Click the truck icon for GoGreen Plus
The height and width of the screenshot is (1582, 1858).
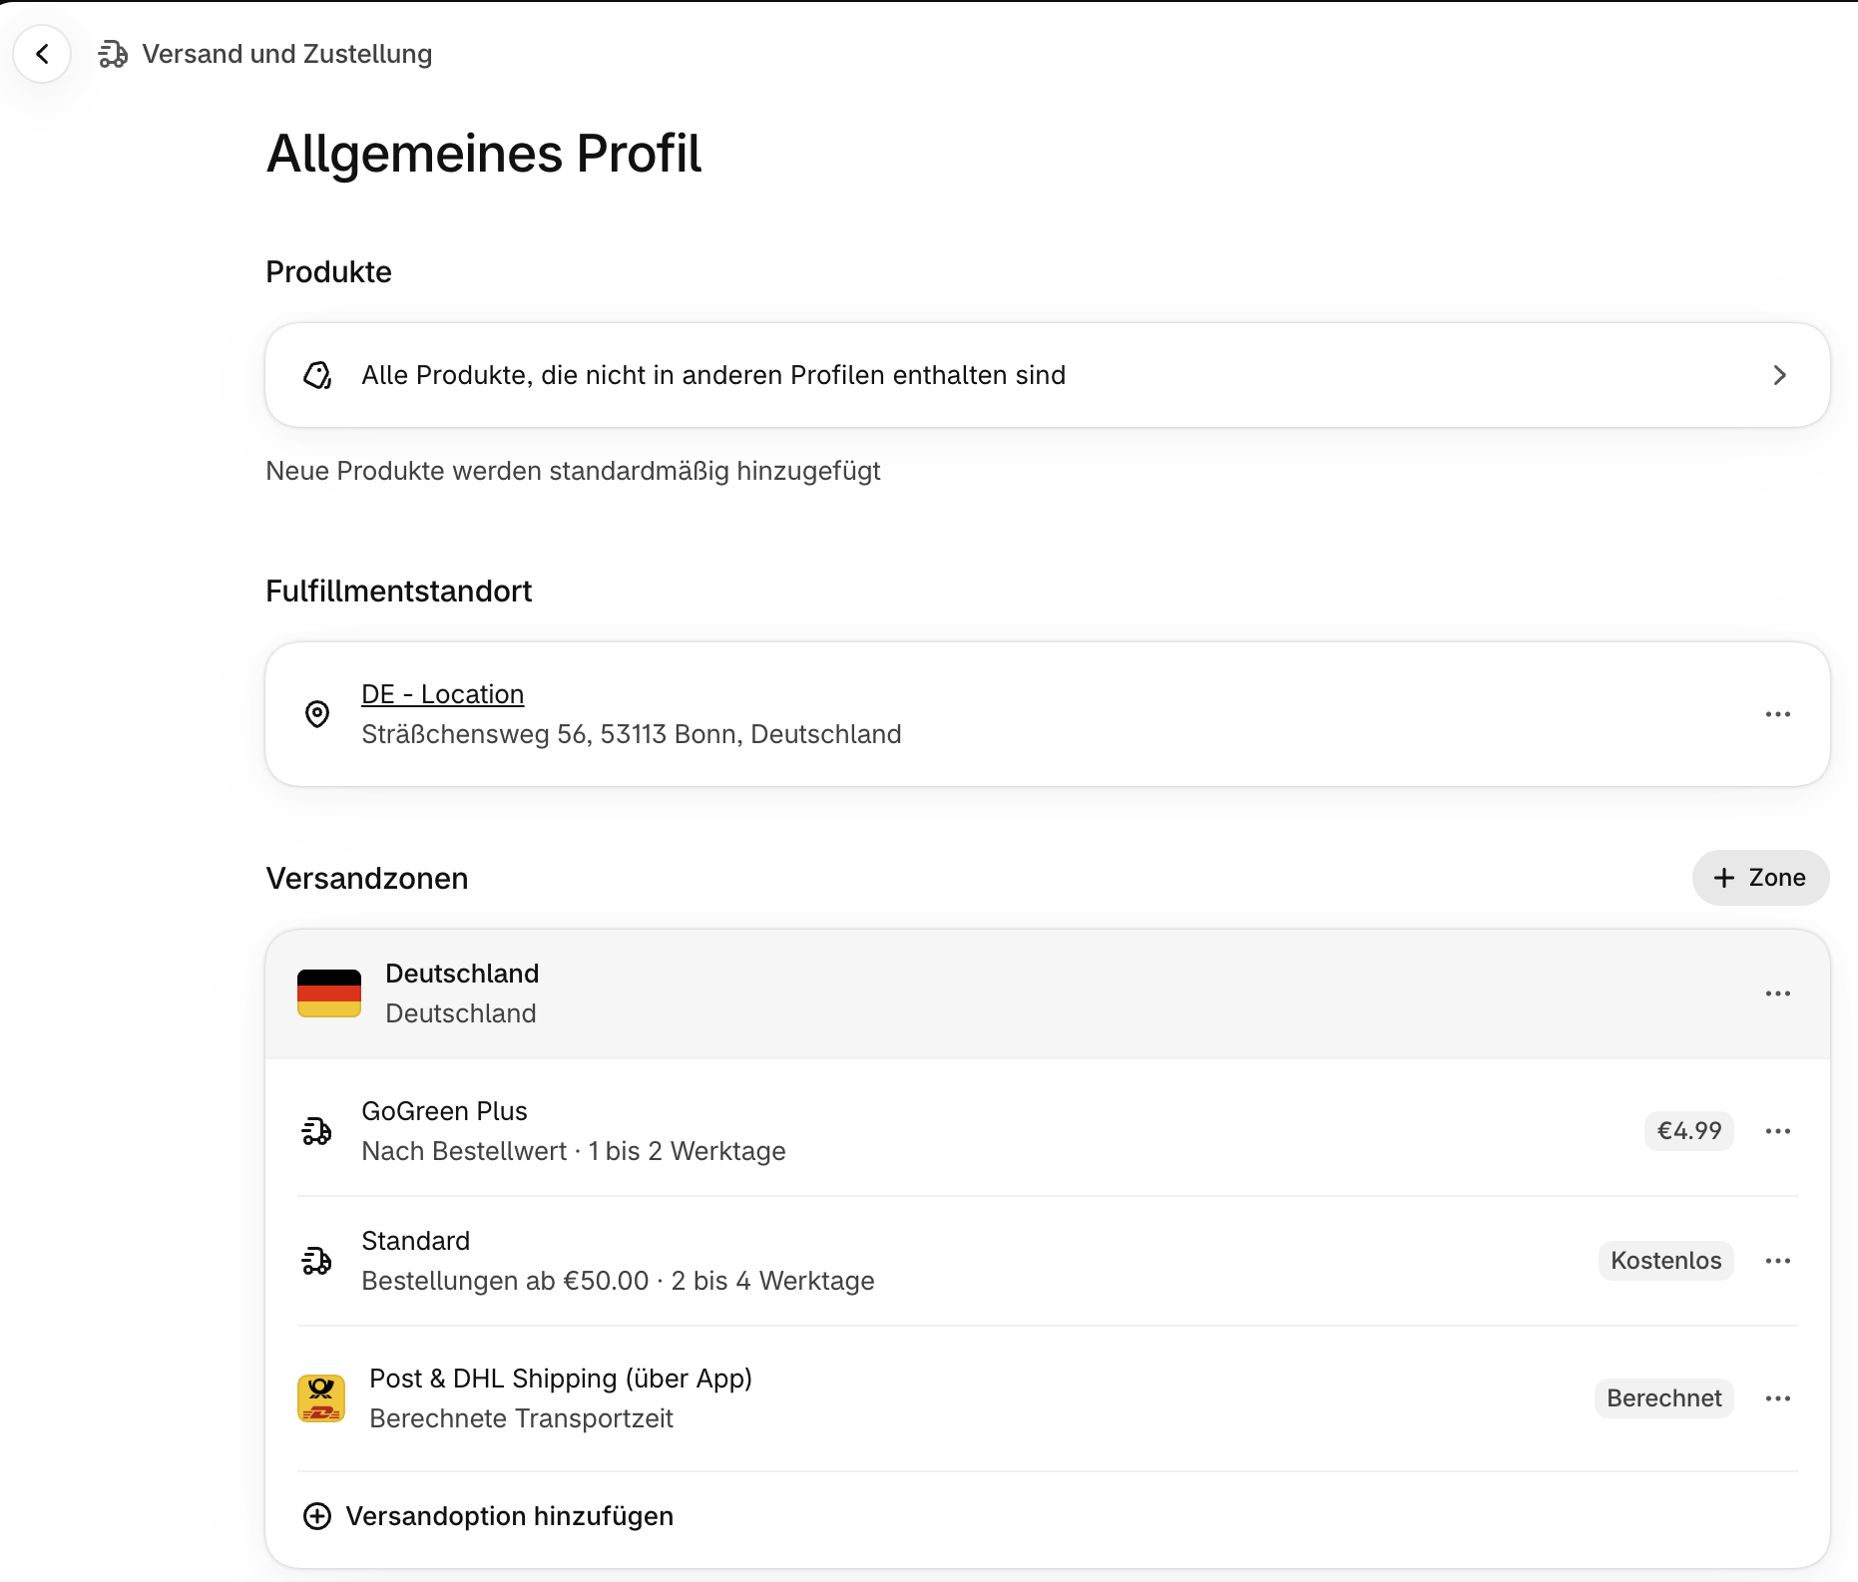pyautogui.click(x=317, y=1131)
